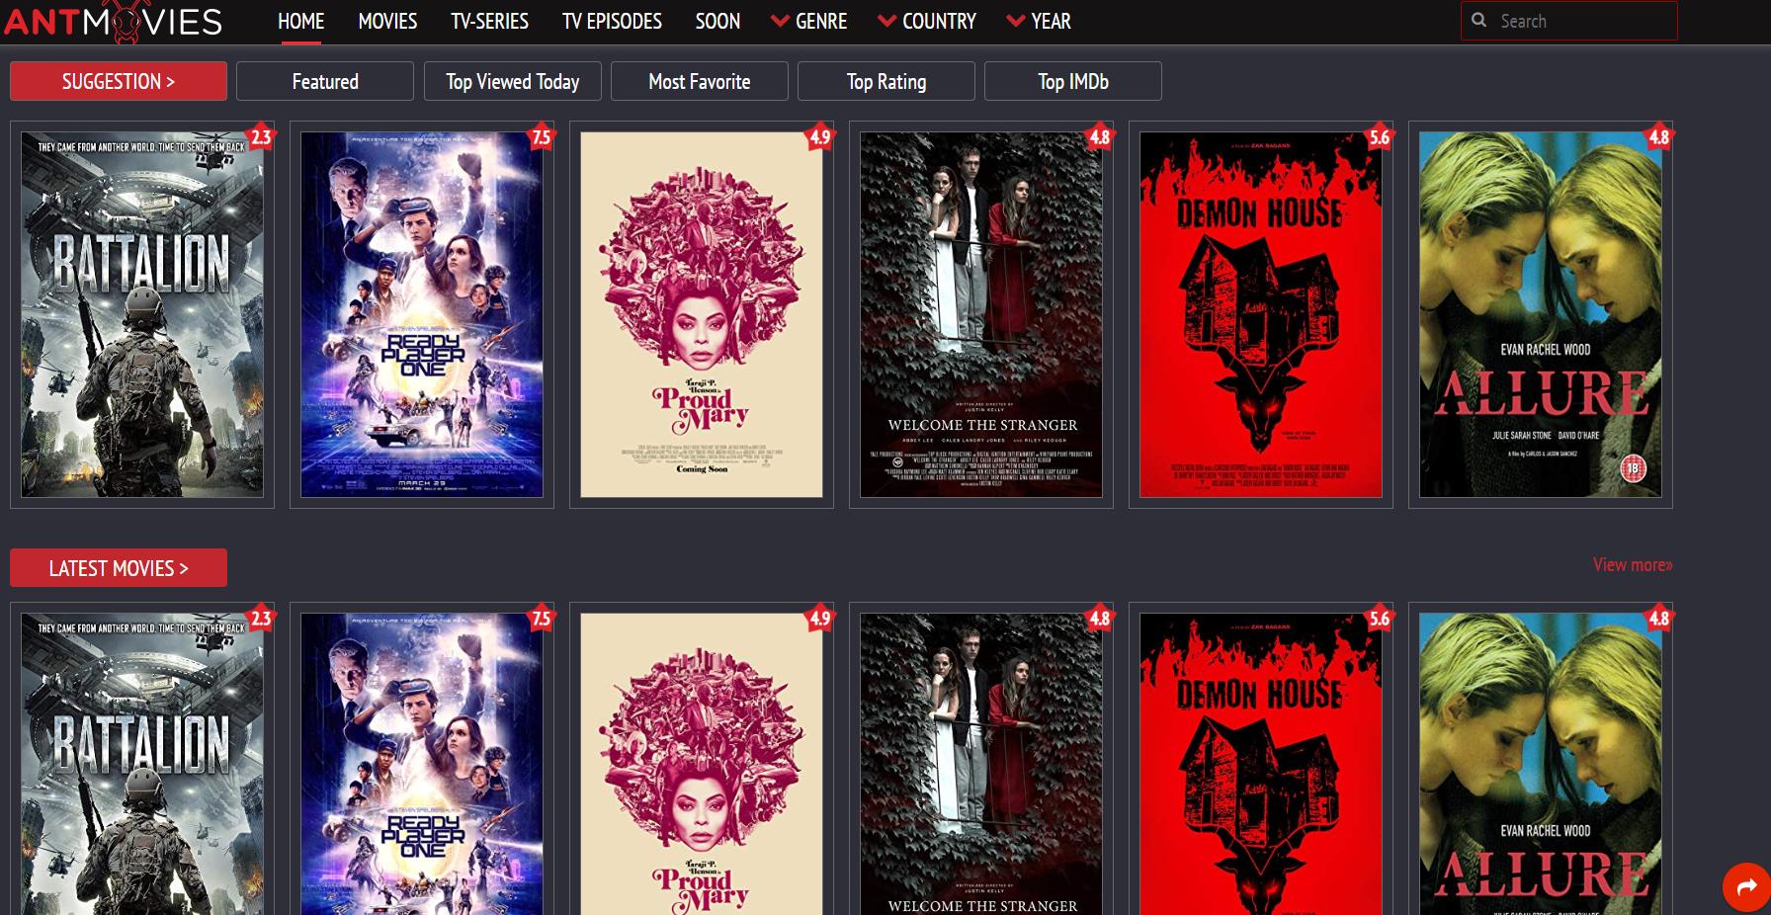
Task: Activate the Top Viewed Today filter
Action: [x=512, y=81]
